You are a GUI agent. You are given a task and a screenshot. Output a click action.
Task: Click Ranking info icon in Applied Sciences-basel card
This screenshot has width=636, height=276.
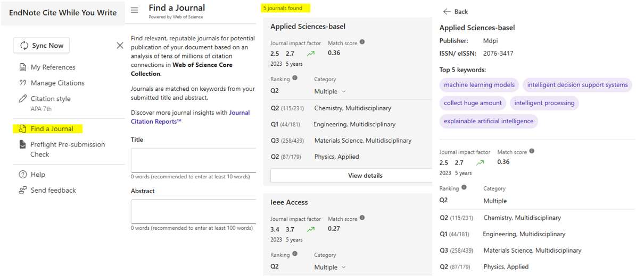[x=295, y=77]
